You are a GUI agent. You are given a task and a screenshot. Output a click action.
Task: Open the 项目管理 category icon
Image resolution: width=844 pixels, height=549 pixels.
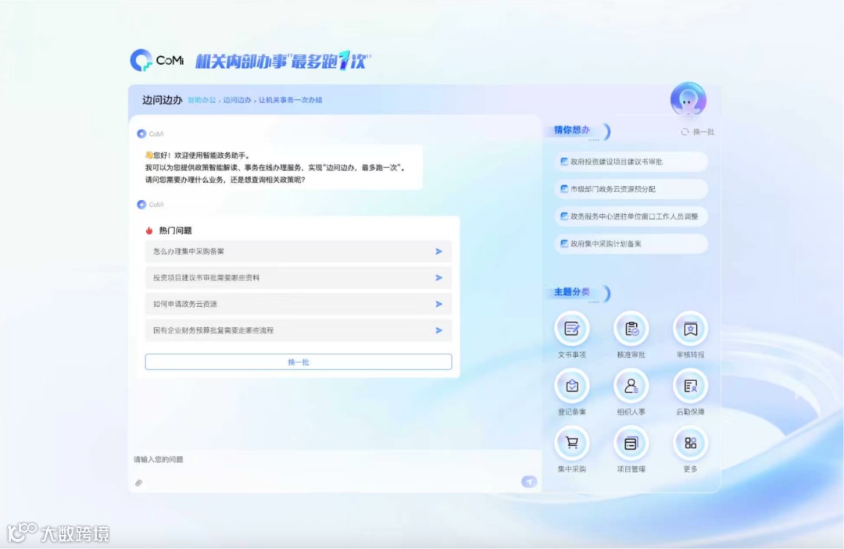click(631, 442)
